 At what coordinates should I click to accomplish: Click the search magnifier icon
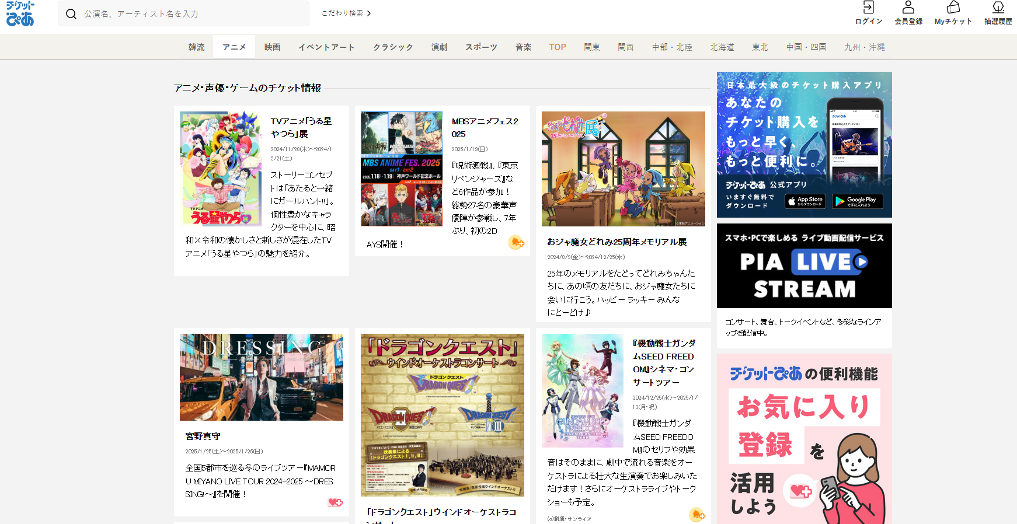pos(71,14)
